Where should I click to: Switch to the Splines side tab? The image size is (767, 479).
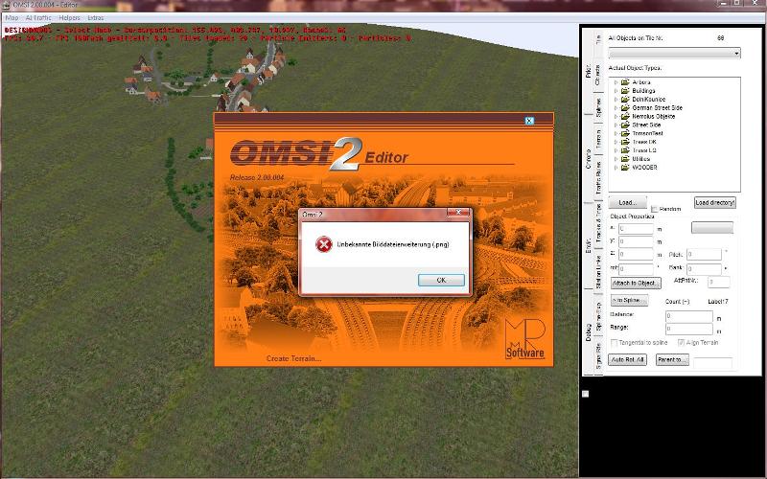(x=598, y=107)
